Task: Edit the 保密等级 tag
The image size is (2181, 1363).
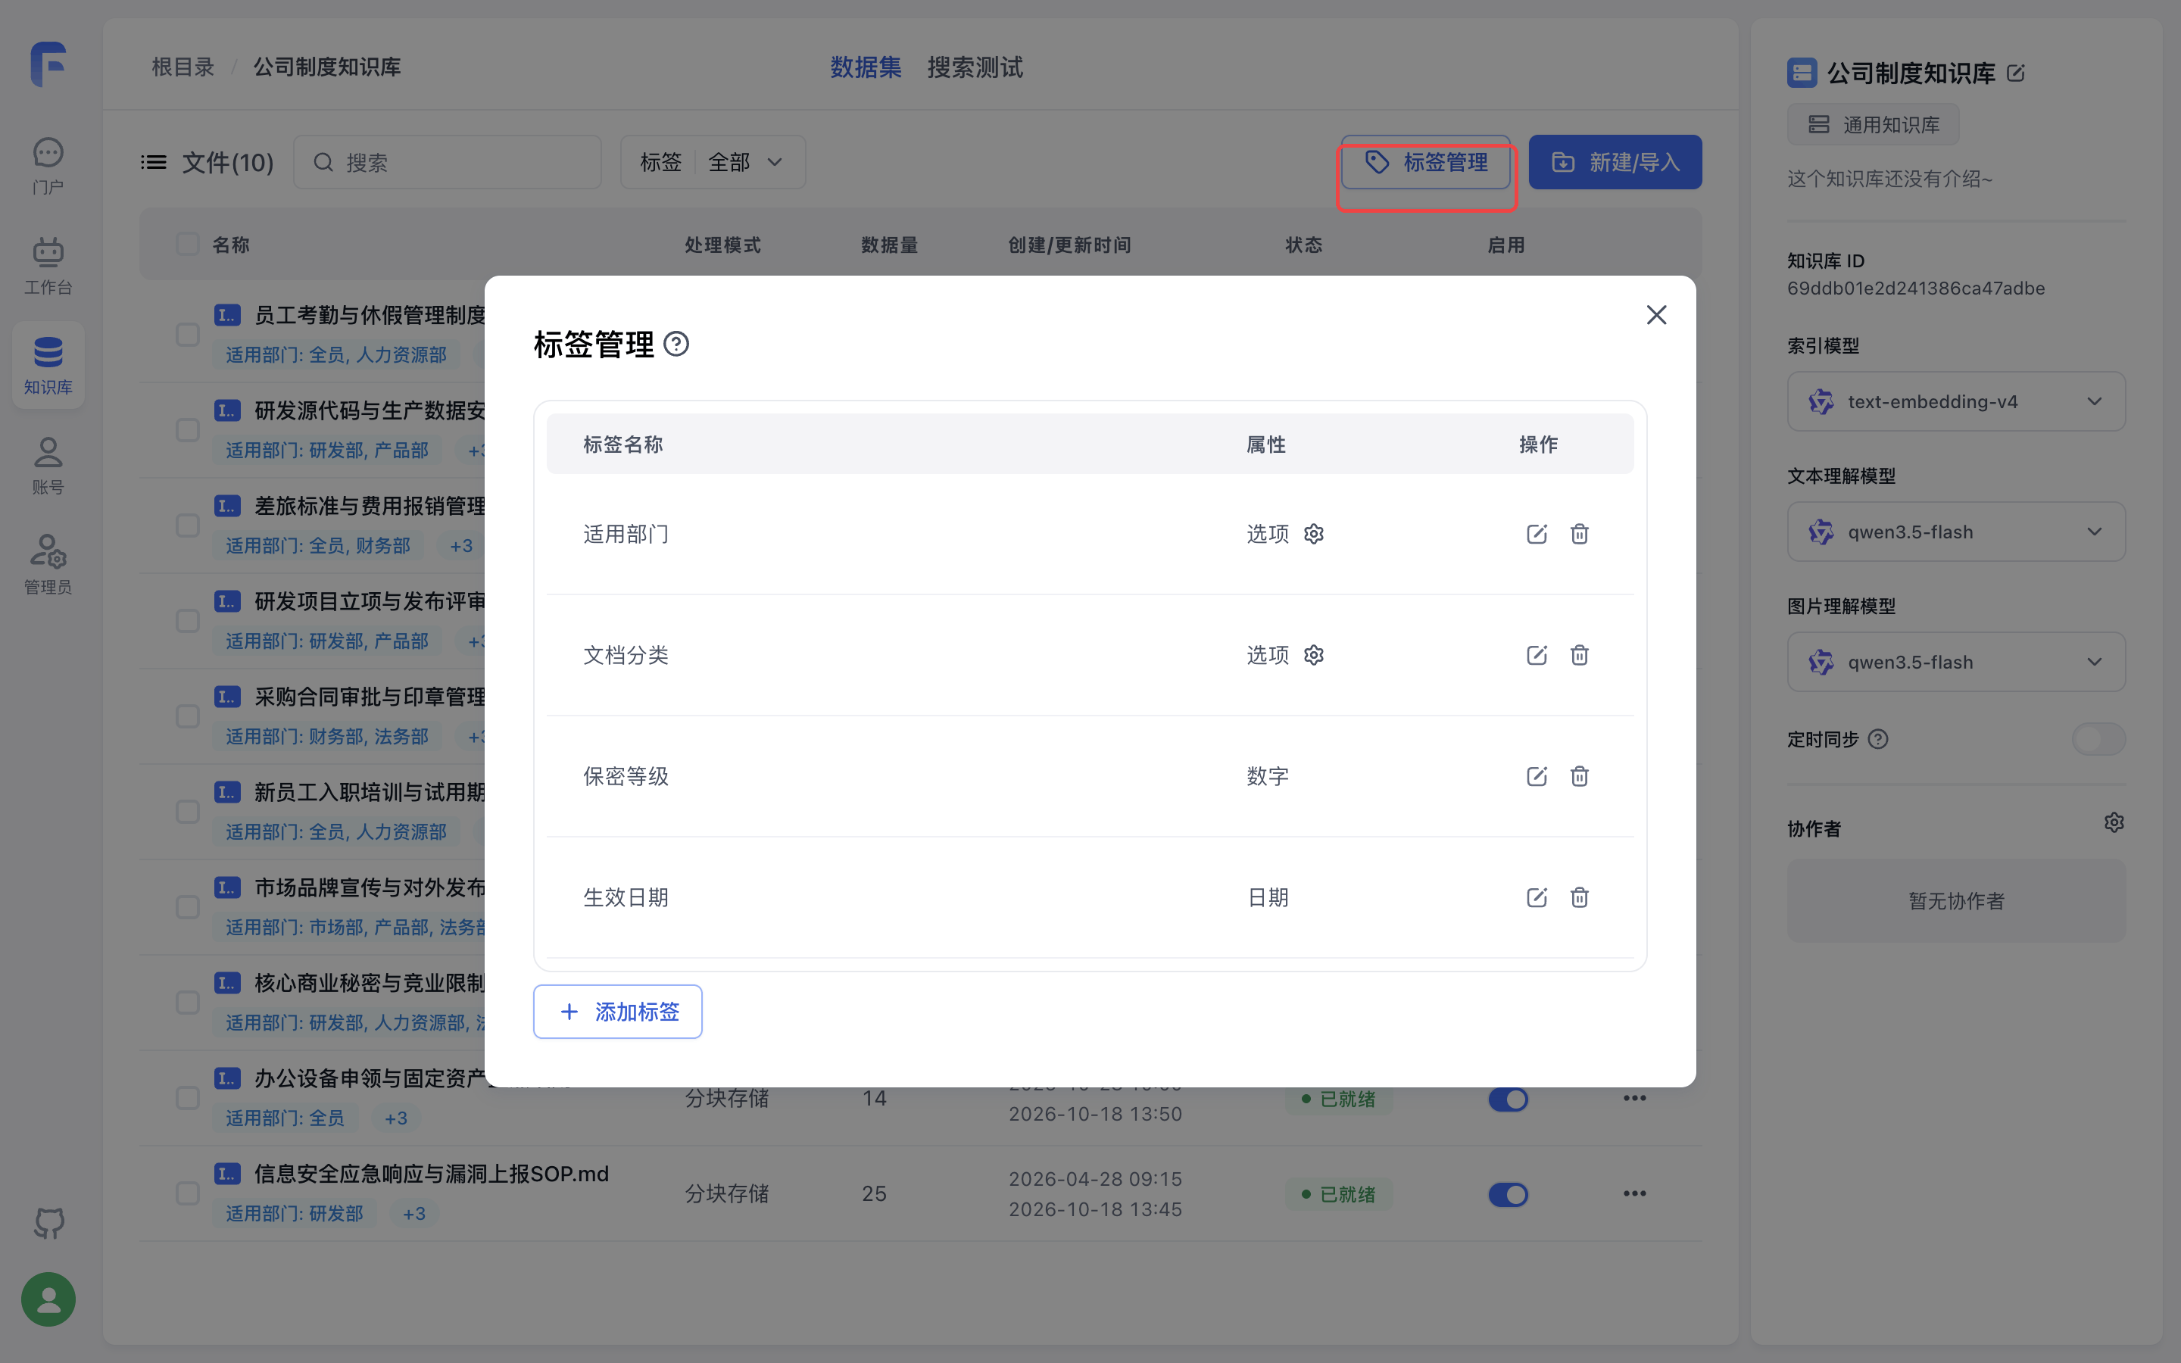Action: (x=1537, y=776)
